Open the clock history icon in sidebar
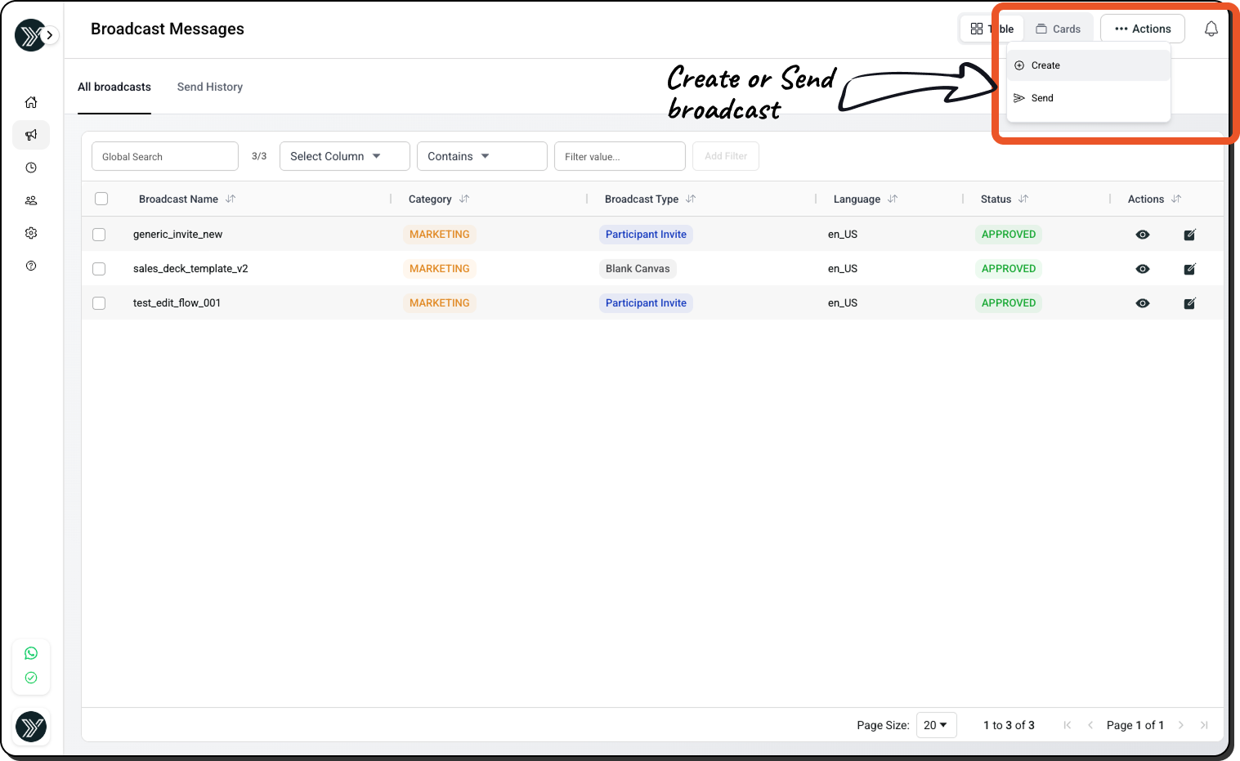The image size is (1240, 761). [x=31, y=168]
